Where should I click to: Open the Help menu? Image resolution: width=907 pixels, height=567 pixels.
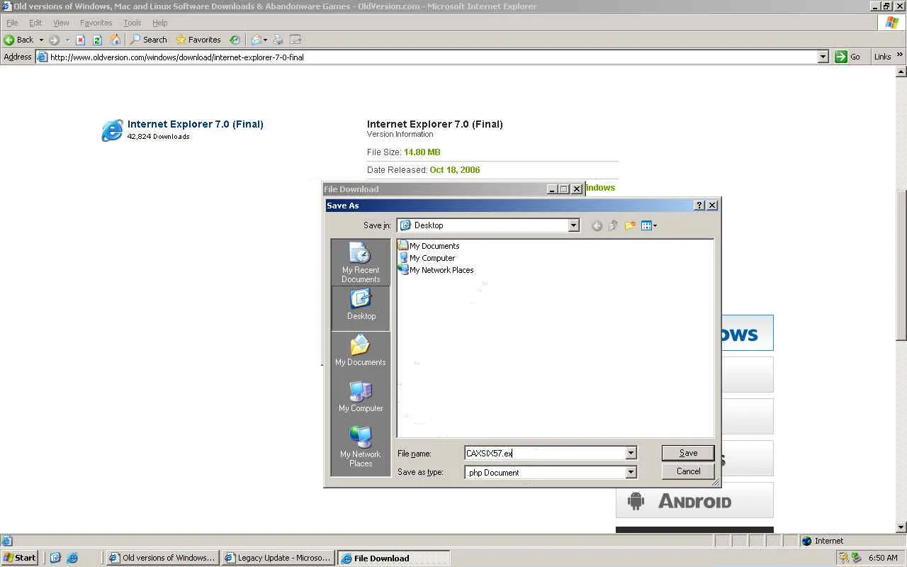coord(159,23)
